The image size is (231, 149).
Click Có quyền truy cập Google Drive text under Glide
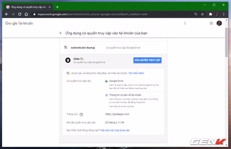click(89, 62)
